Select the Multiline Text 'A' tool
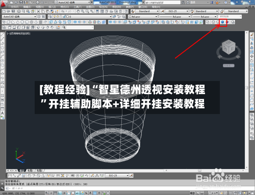Viewport: 255px width, 195px height. (3, 113)
